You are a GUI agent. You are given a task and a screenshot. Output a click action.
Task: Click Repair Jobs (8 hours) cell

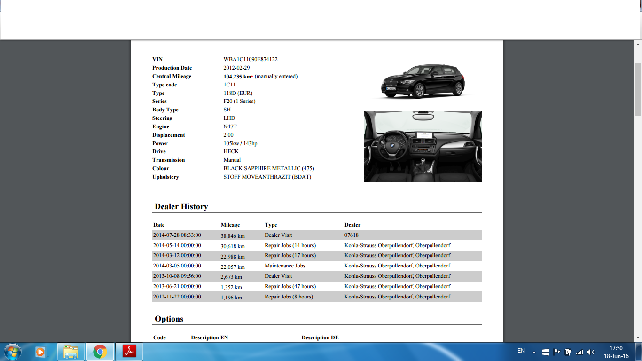(x=289, y=297)
